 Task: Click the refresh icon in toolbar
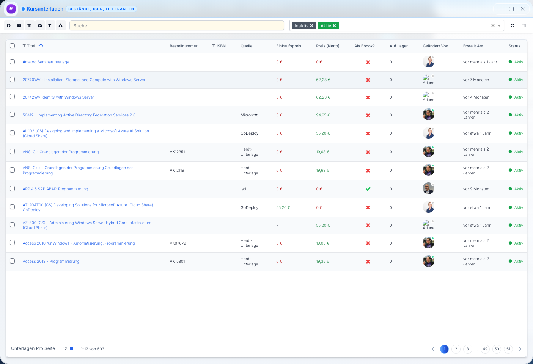coord(513,25)
